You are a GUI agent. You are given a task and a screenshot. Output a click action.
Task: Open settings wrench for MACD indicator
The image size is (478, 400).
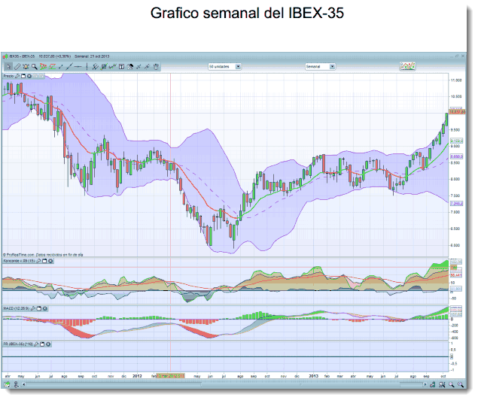click(x=33, y=308)
